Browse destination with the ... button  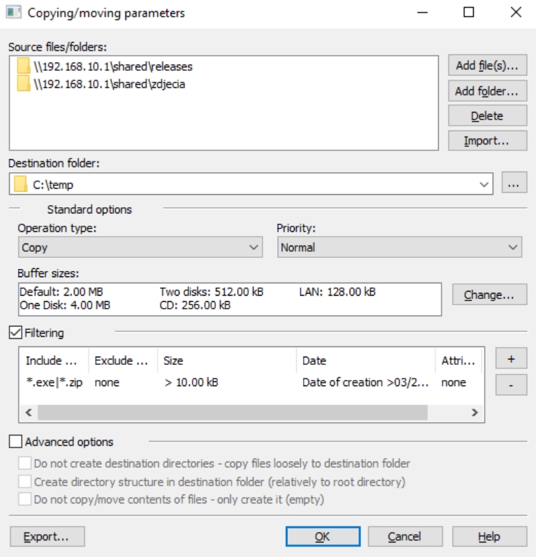coord(514,184)
